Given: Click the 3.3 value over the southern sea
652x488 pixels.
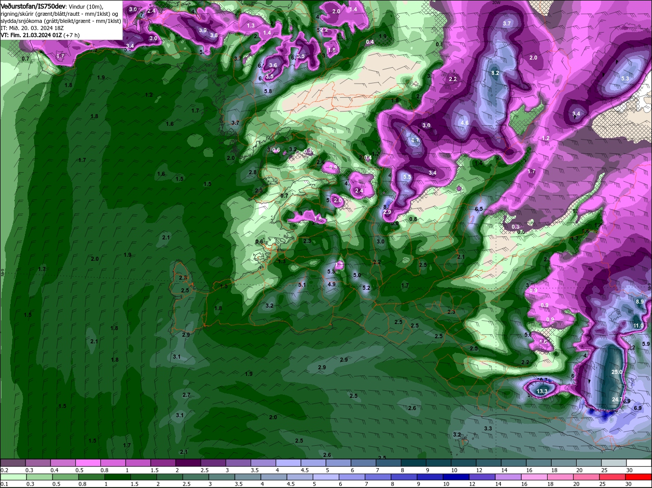Looking at the screenshot, I should point(488,428).
